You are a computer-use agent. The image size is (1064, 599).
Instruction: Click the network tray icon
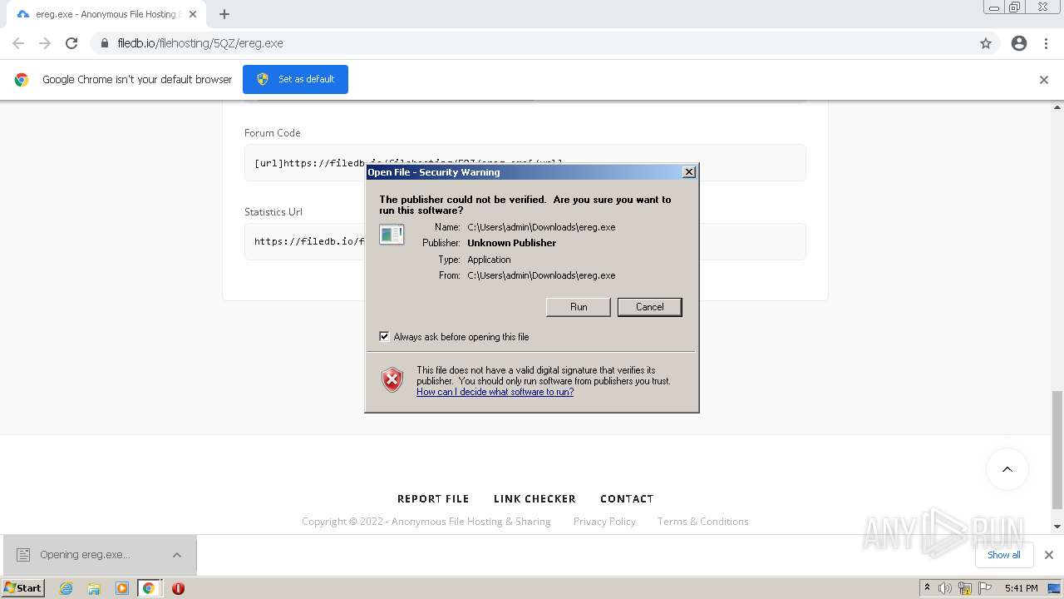tap(965, 588)
